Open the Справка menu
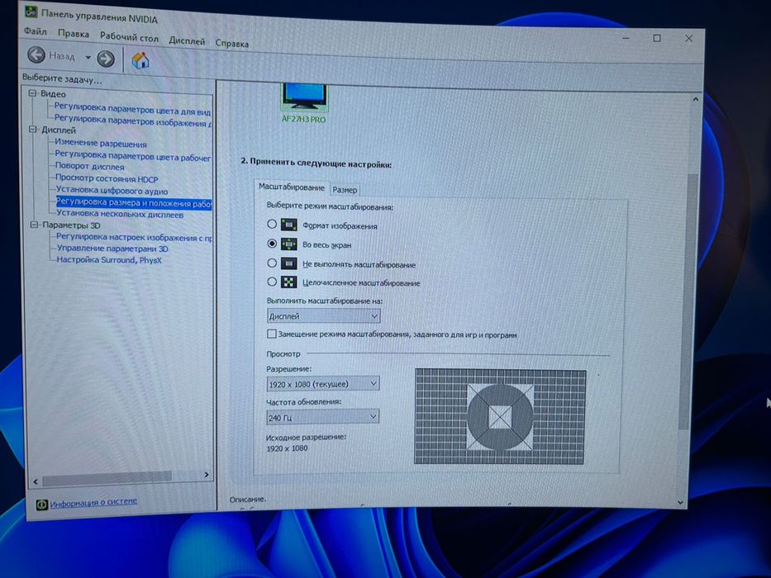Image resolution: width=771 pixels, height=578 pixels. [x=232, y=44]
